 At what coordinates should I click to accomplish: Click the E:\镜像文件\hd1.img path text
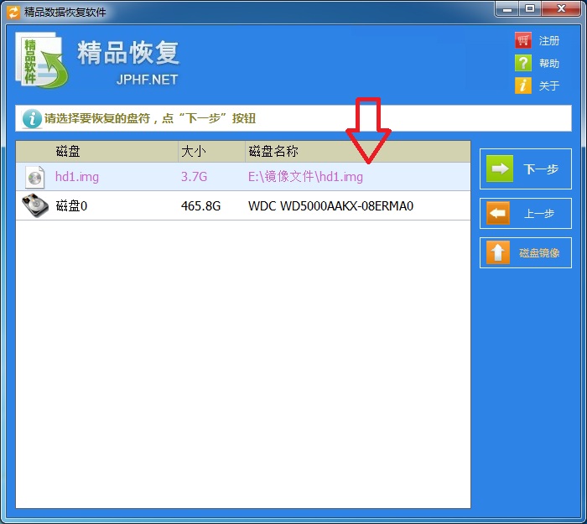tap(305, 176)
